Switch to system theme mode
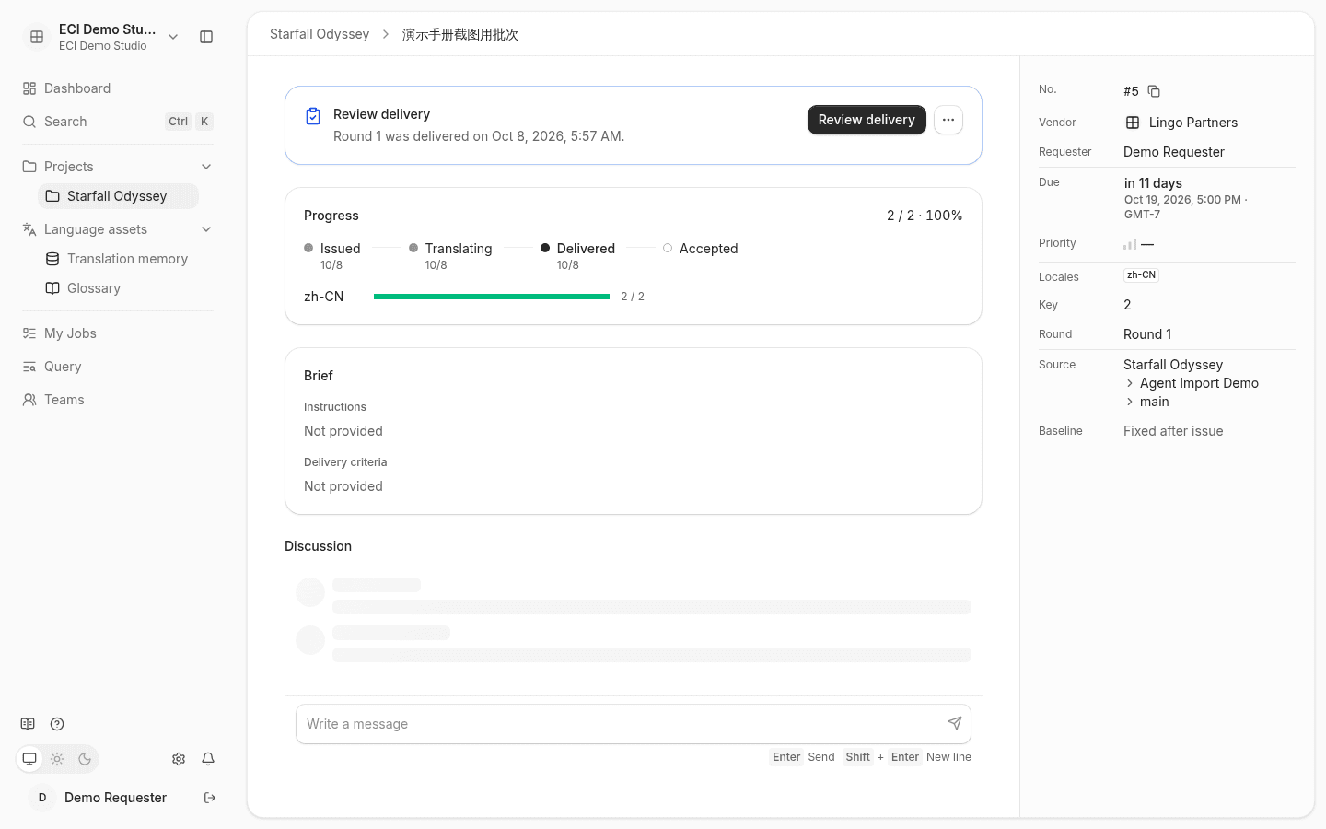The image size is (1326, 829). coord(29,759)
